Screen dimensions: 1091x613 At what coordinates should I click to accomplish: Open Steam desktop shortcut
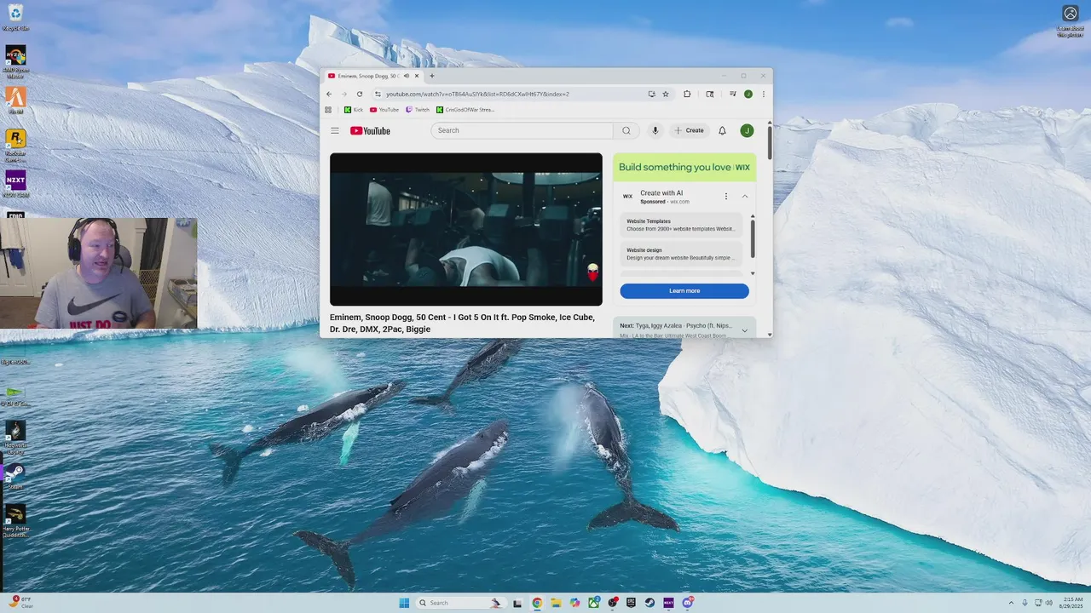(15, 475)
